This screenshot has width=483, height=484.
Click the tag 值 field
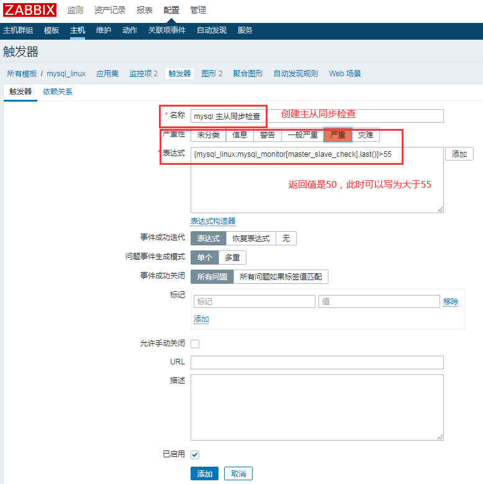[379, 302]
